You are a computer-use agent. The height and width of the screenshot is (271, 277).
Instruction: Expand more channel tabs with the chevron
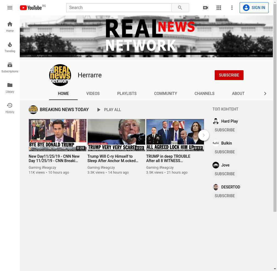[x=265, y=94]
